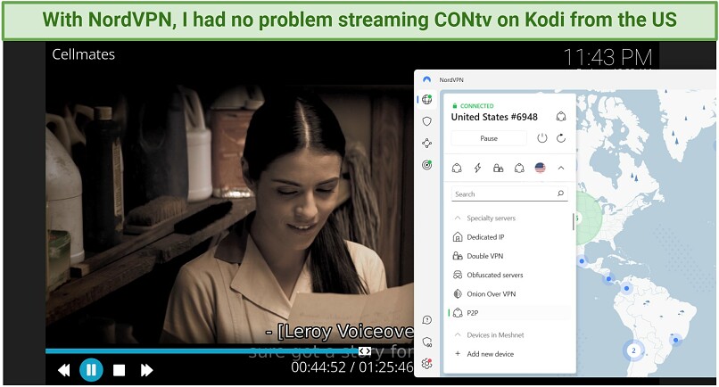Click the Mexico server dot on map
Screen dimensions: 719x387
[582, 261]
